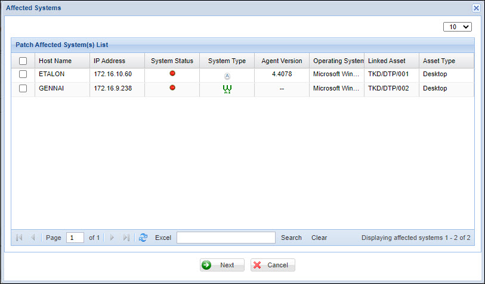The height and width of the screenshot is (284, 485).
Task: Click the Excel export link
Action: tap(163, 238)
